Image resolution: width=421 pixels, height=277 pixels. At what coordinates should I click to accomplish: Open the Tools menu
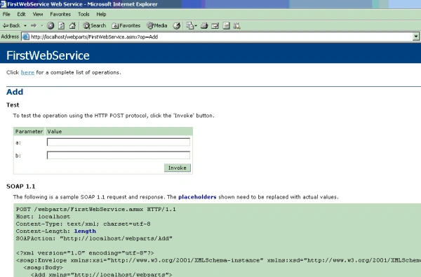click(83, 14)
